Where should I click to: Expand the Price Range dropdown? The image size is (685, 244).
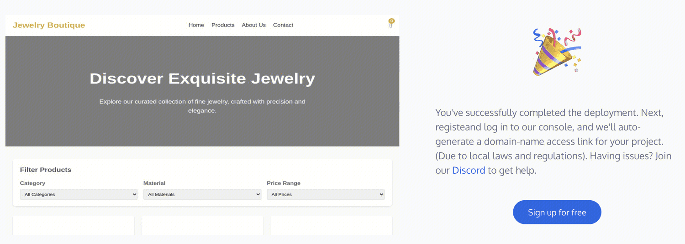326,194
